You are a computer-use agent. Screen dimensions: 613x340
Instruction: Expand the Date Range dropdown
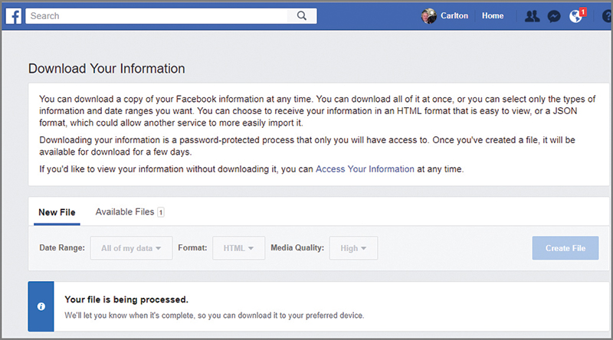click(131, 248)
